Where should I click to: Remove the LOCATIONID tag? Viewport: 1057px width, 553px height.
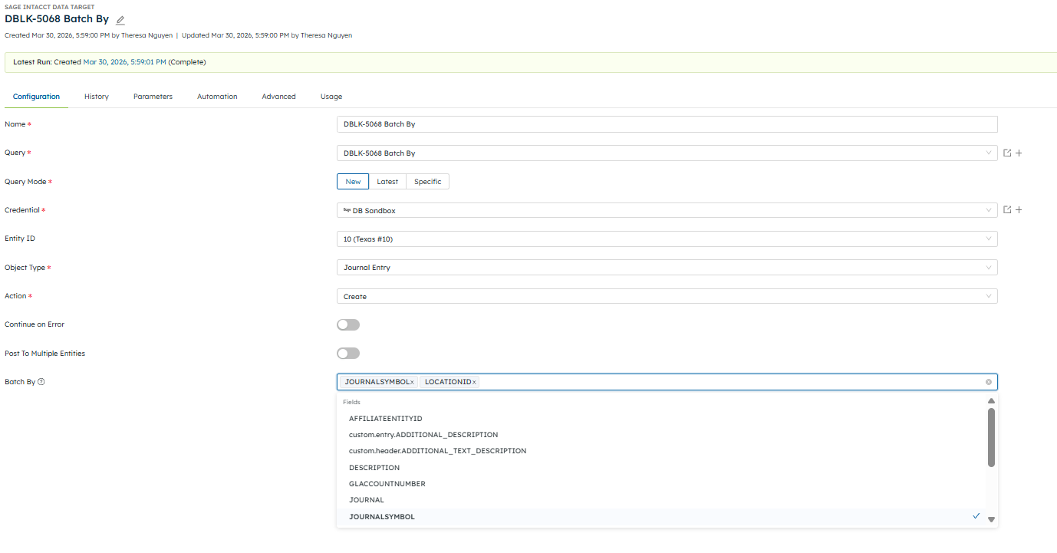(474, 382)
